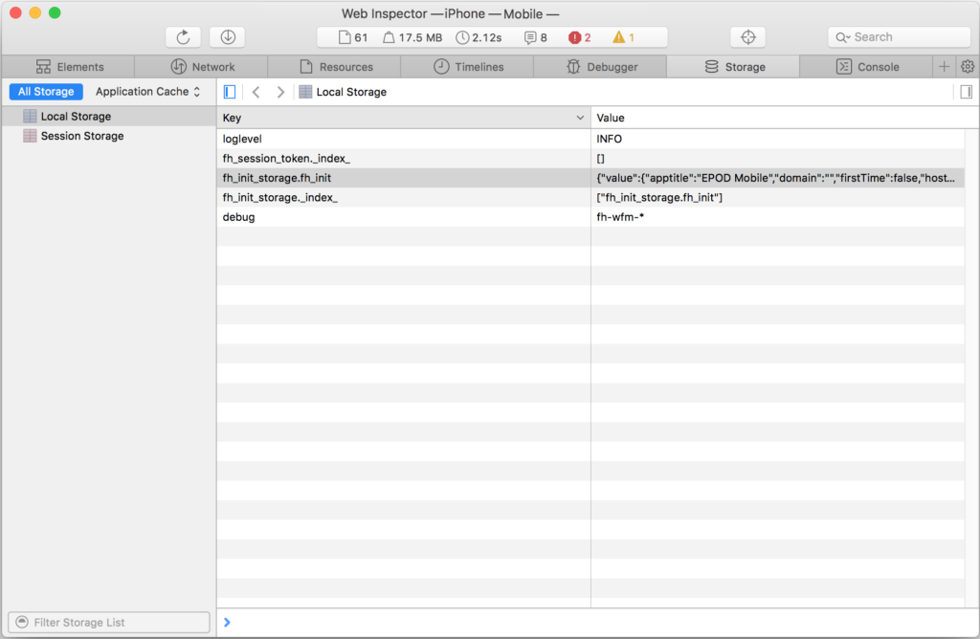
Task: Click the element selection crosshair icon
Action: pos(747,37)
